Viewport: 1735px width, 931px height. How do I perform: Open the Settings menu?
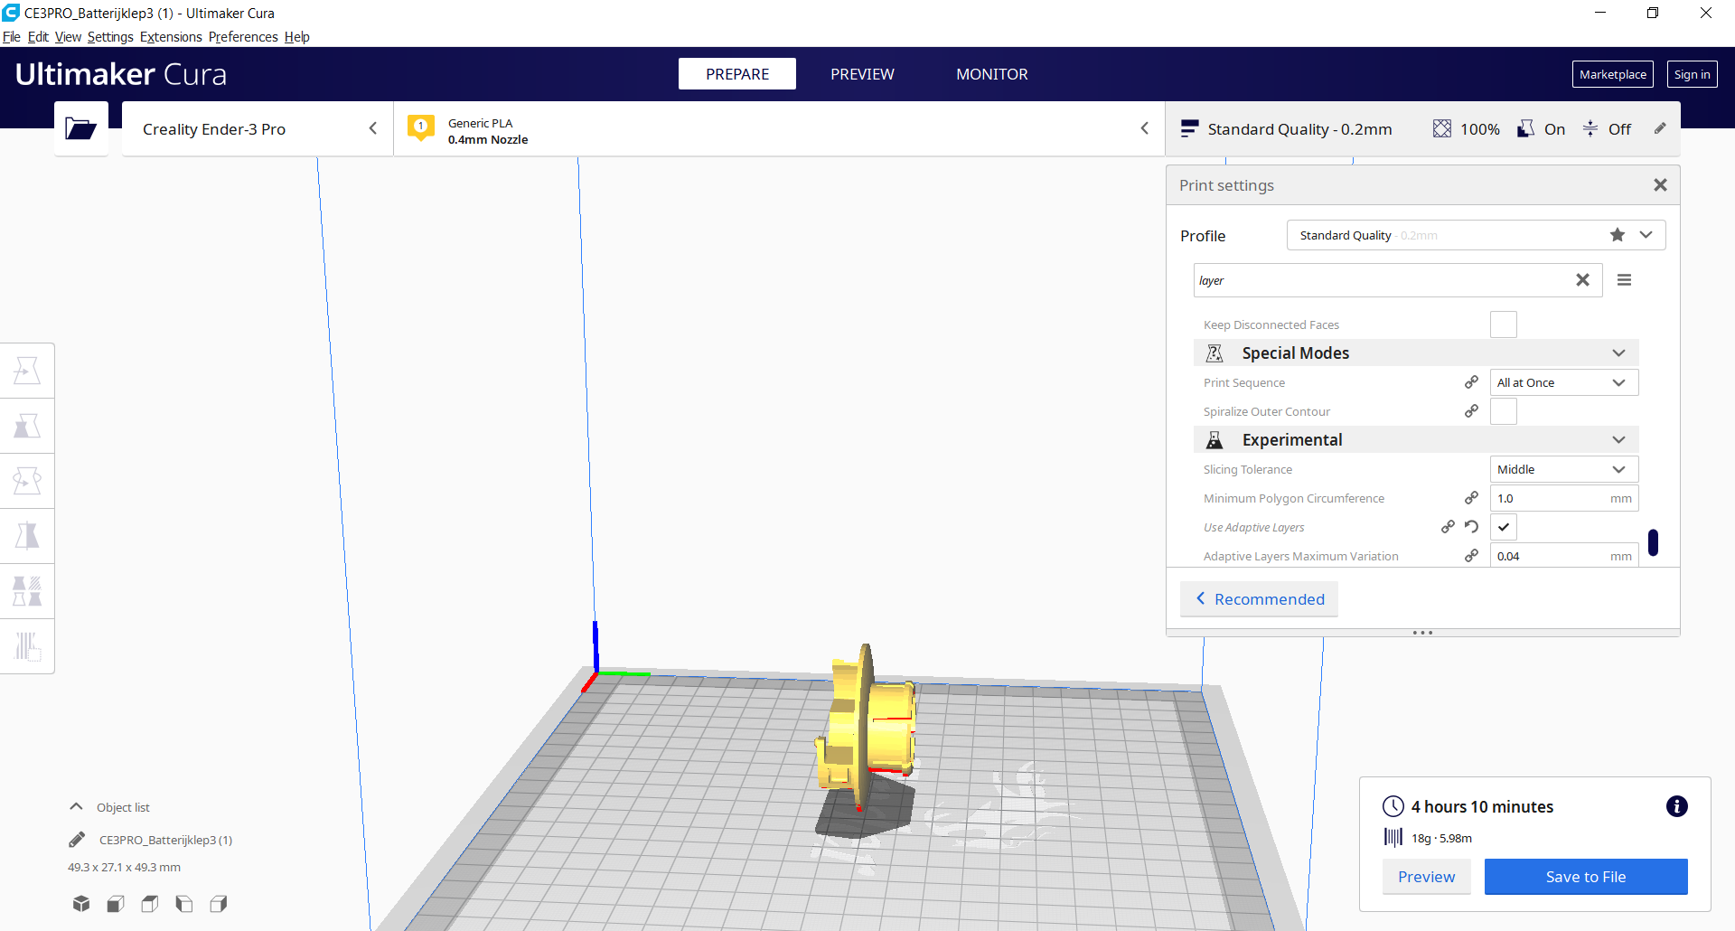(110, 37)
